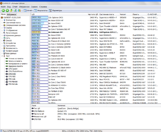This screenshot has width=161, height=132.
Task: Select the CPU Queen benchmark icon
Action: point(7,69)
